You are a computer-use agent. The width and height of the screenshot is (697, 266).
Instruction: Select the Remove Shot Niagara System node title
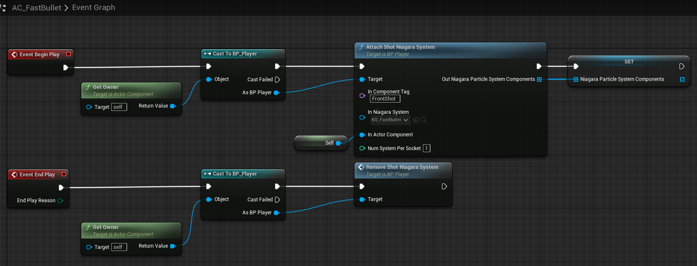point(402,167)
